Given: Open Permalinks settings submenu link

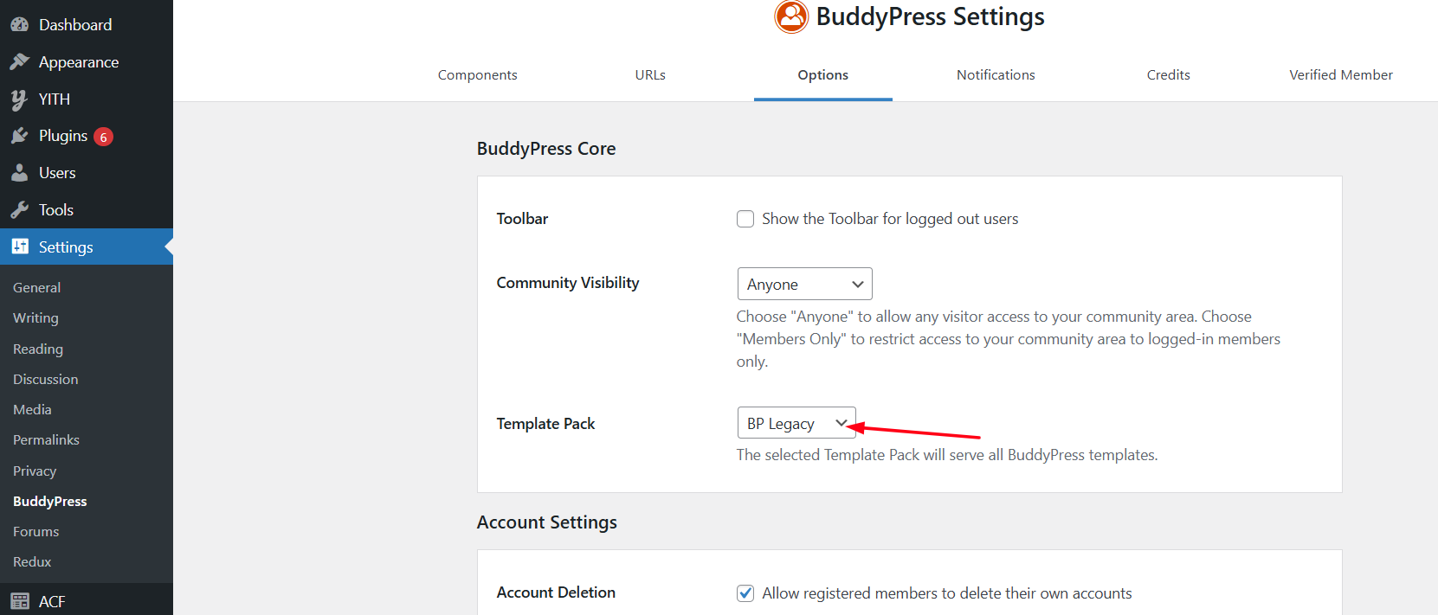Looking at the screenshot, I should pyautogui.click(x=46, y=440).
